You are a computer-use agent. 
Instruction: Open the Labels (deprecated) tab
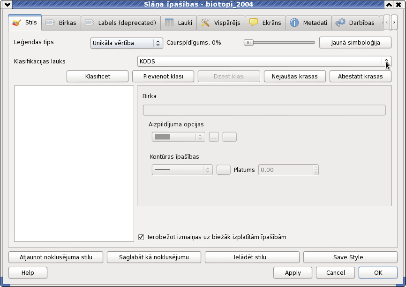(120, 23)
